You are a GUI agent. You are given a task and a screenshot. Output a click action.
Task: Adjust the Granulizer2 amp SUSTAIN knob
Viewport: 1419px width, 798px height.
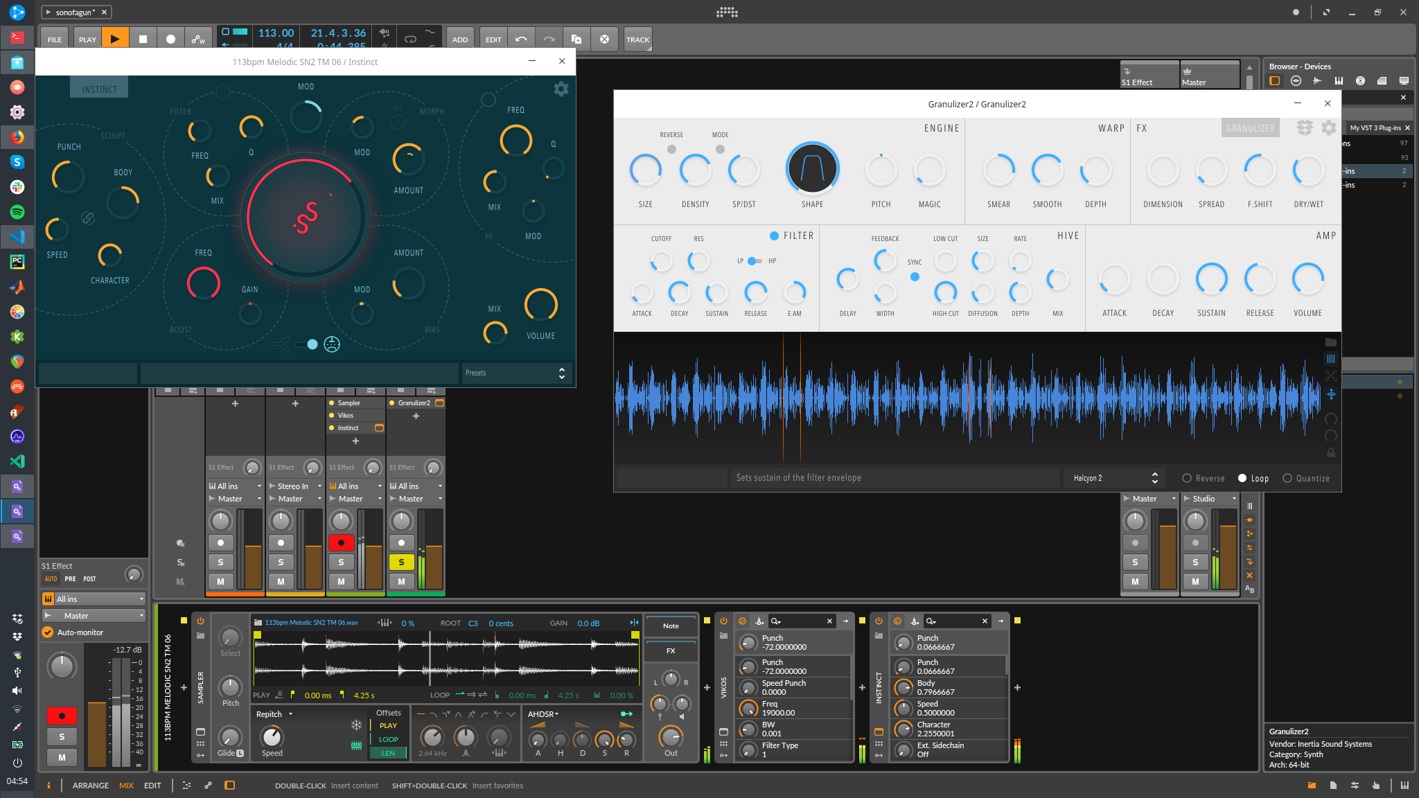tap(1211, 278)
